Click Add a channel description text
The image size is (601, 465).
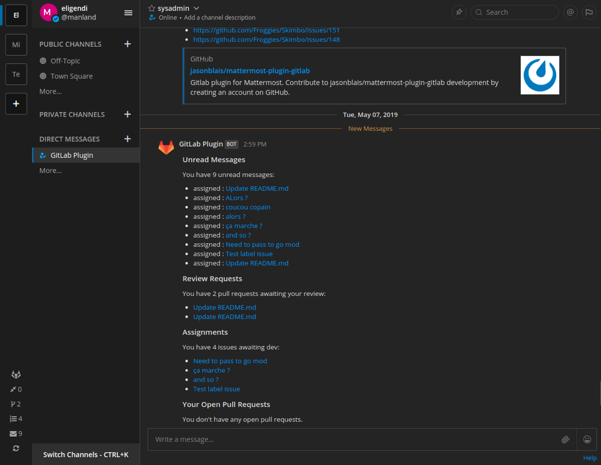(x=220, y=17)
